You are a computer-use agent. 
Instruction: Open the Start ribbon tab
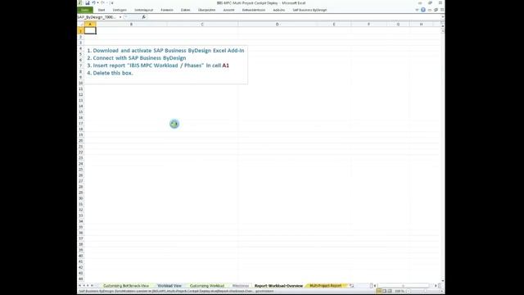pyautogui.click(x=102, y=10)
